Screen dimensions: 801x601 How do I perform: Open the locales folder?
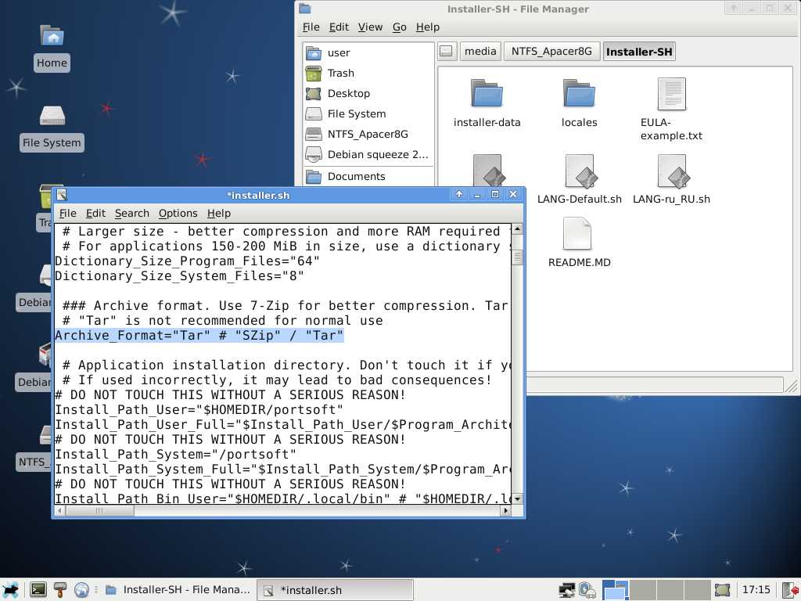579,94
